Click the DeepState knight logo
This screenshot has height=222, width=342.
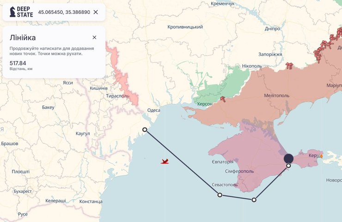pyautogui.click(x=12, y=12)
